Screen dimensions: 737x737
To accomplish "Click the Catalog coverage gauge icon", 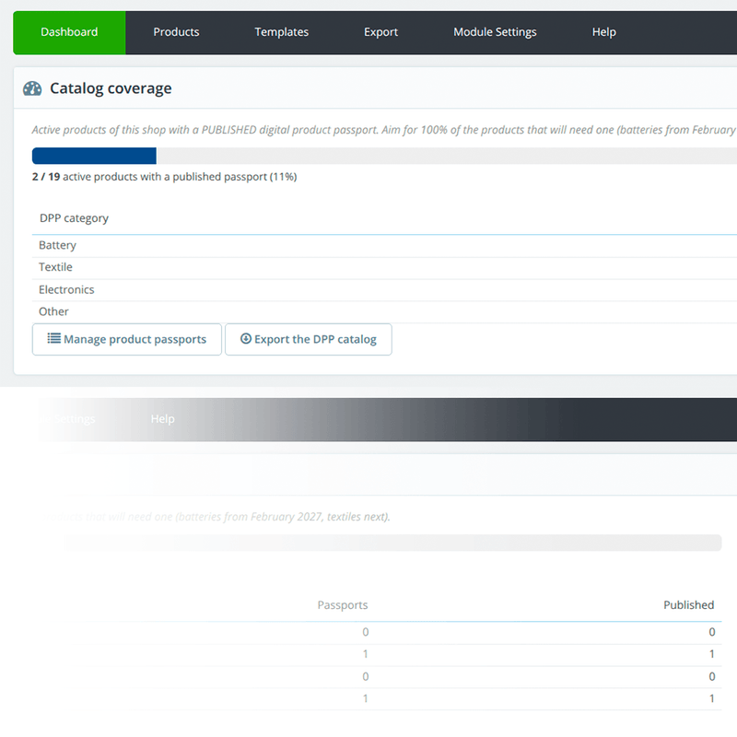I will 32,88.
